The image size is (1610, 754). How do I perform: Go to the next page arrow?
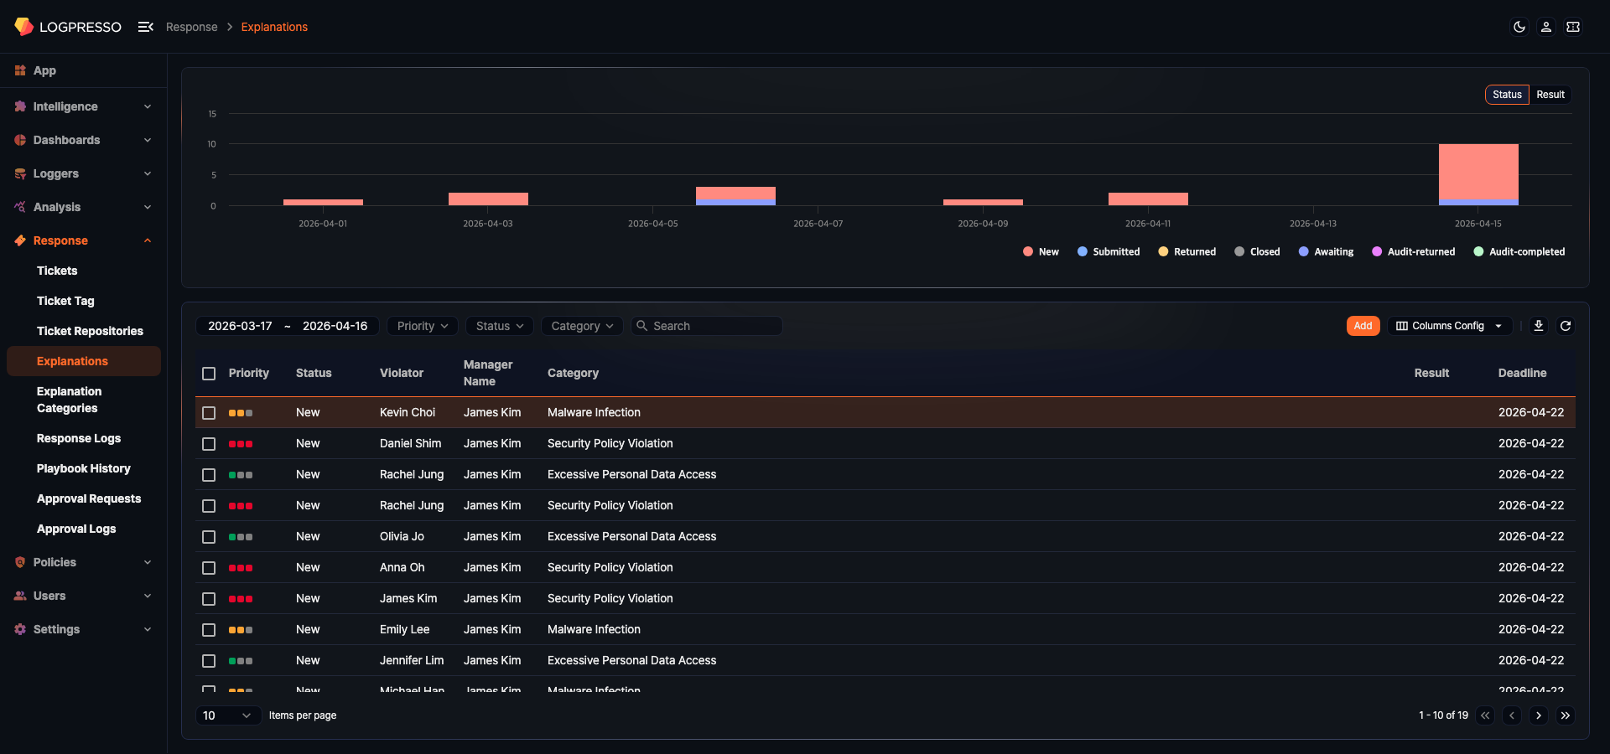[x=1538, y=715]
